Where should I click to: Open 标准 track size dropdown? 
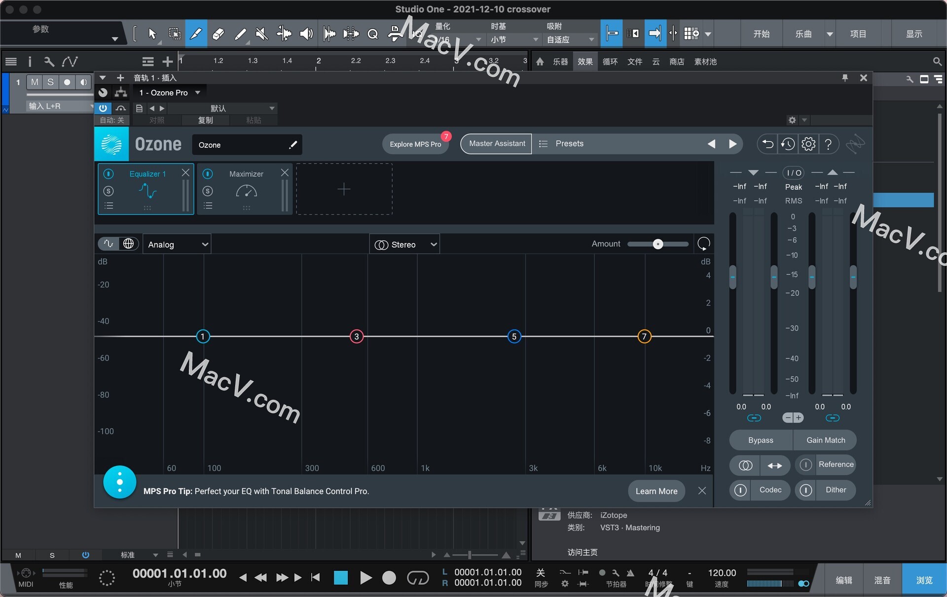tap(139, 555)
